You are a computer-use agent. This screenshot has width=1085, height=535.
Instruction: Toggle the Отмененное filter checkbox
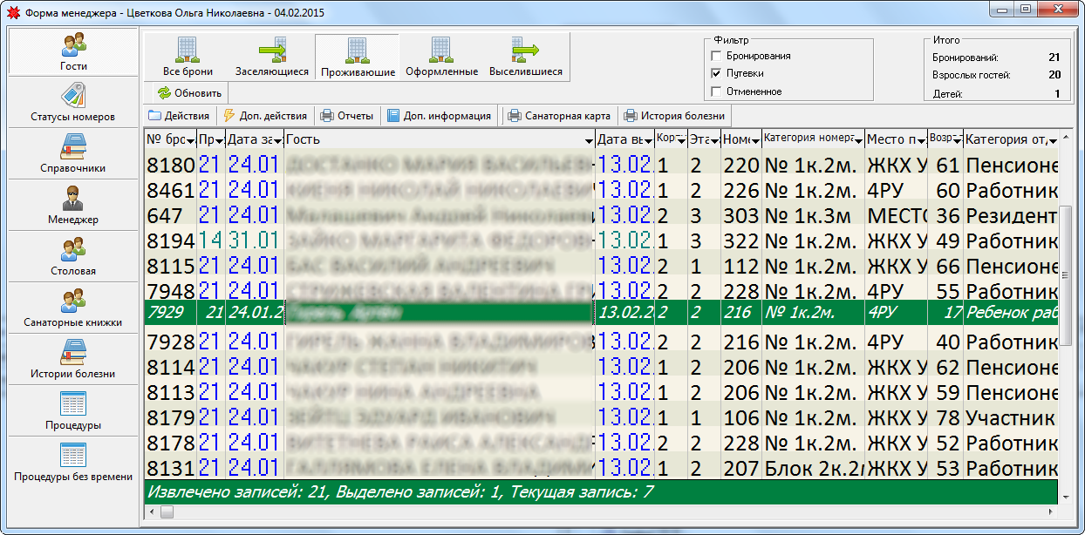pyautogui.click(x=717, y=91)
